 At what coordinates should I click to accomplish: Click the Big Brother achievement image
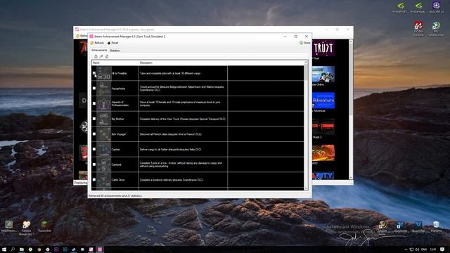tap(103, 119)
